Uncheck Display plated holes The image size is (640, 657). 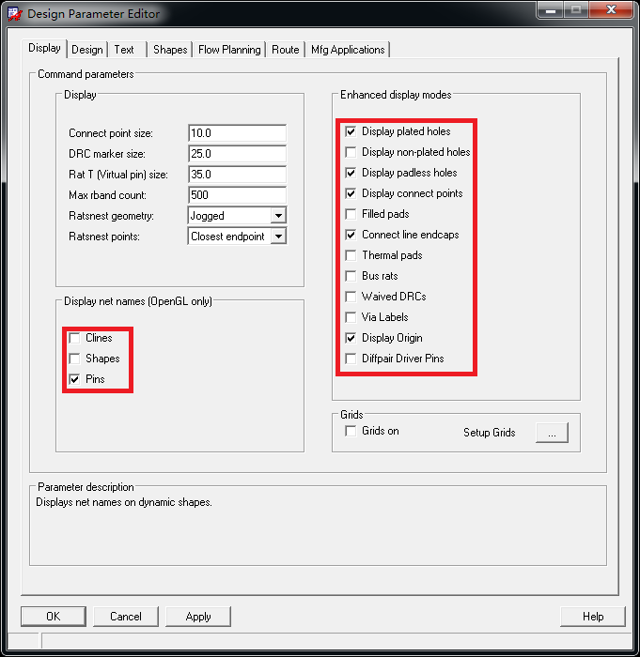pyautogui.click(x=351, y=131)
